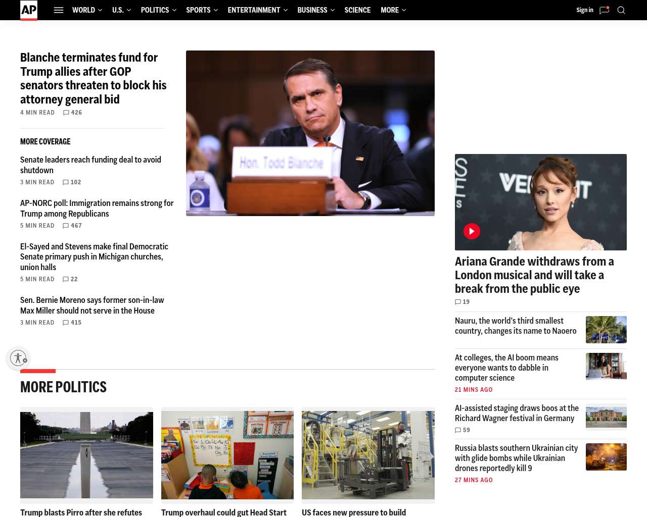Open the AP logo homepage

click(x=29, y=10)
